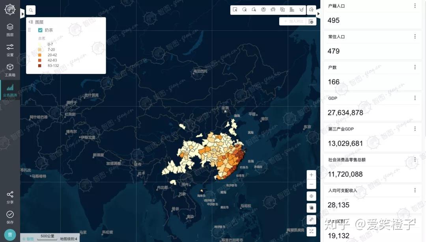Click the 户数 value 166
Screen dimensions: 426x242
click(334, 82)
